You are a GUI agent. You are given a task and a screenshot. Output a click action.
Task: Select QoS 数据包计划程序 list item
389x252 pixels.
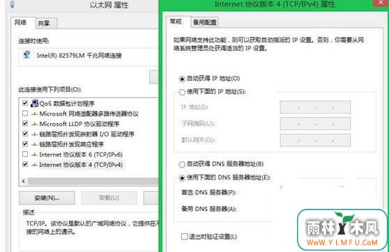(67, 103)
